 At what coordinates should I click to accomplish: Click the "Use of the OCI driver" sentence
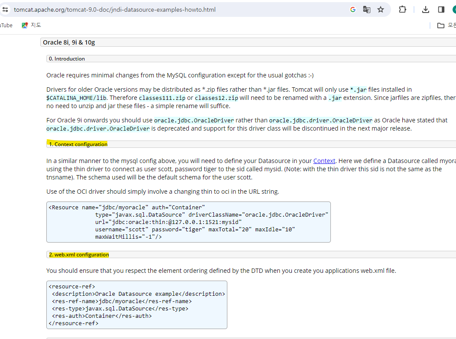(162, 192)
